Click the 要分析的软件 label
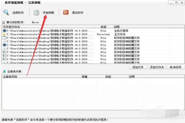The image size is (185, 123). (15, 22)
